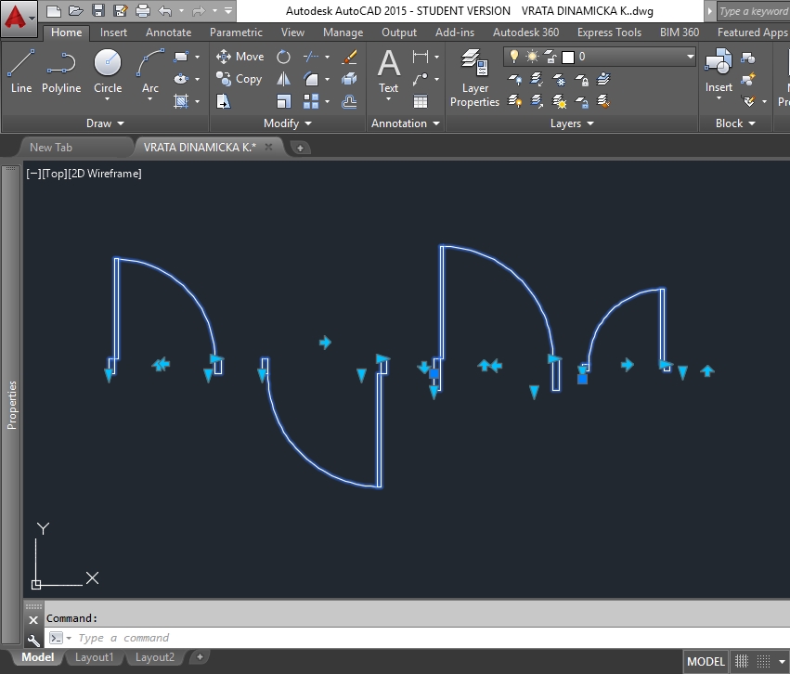This screenshot has width=790, height=674.
Task: Open the AutoCAD application menu button
Action: pos(20,16)
